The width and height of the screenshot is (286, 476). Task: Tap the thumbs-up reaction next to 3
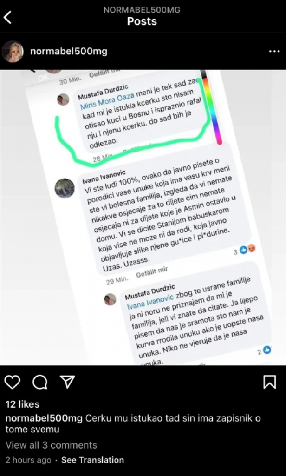[x=243, y=250]
